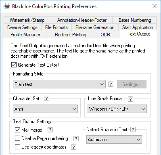The width and height of the screenshot is (161, 155).
Task: Click the Line Break Format help icon
Action: point(130,99)
